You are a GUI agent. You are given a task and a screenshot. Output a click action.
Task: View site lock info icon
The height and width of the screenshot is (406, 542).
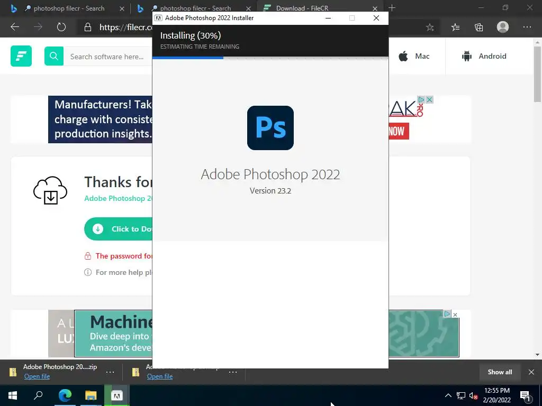tap(88, 27)
